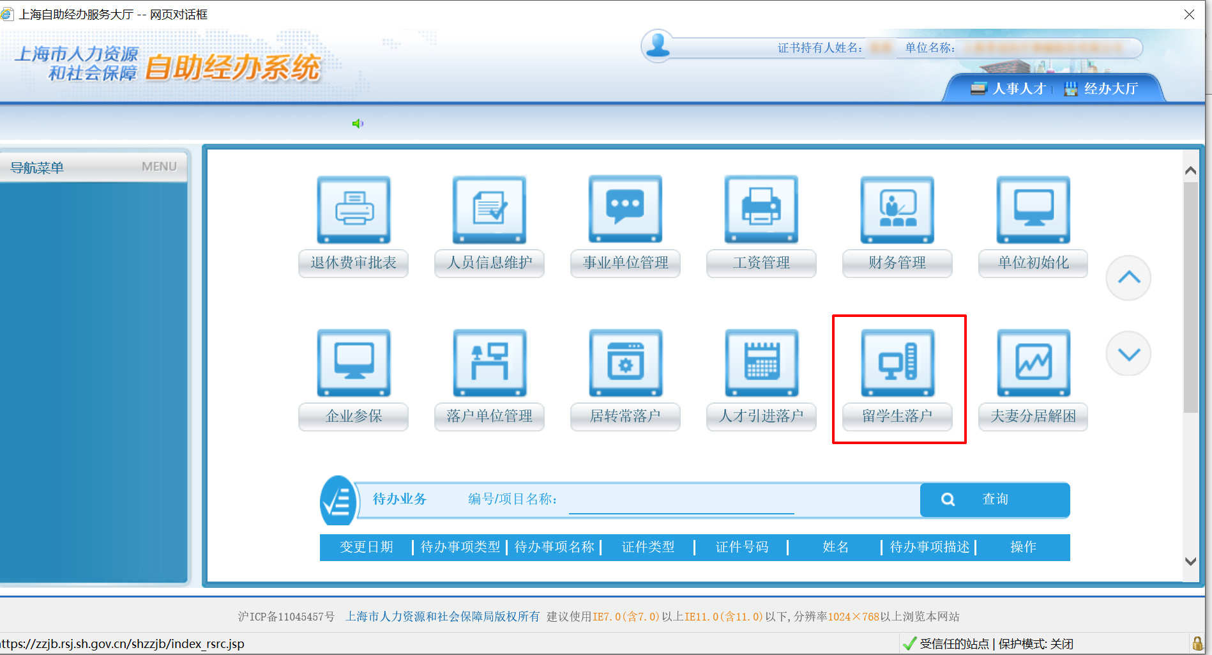Click the 自助经办系统 logo title
The width and height of the screenshot is (1212, 655).
[x=233, y=67]
